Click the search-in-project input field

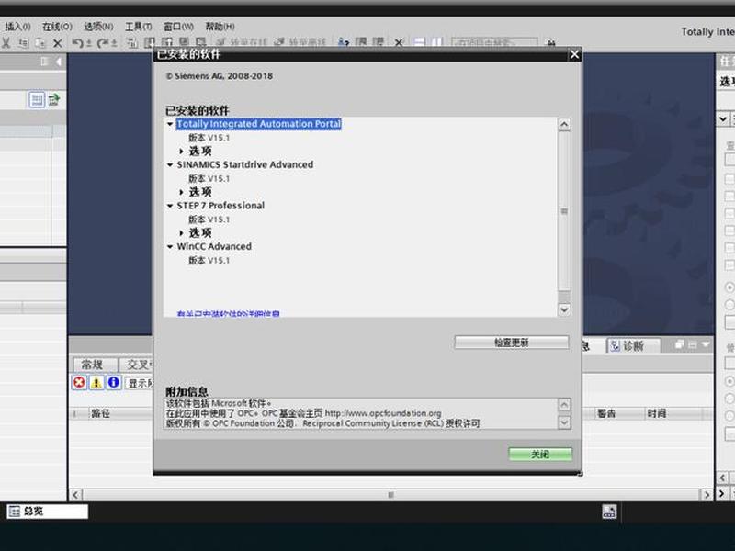[494, 42]
